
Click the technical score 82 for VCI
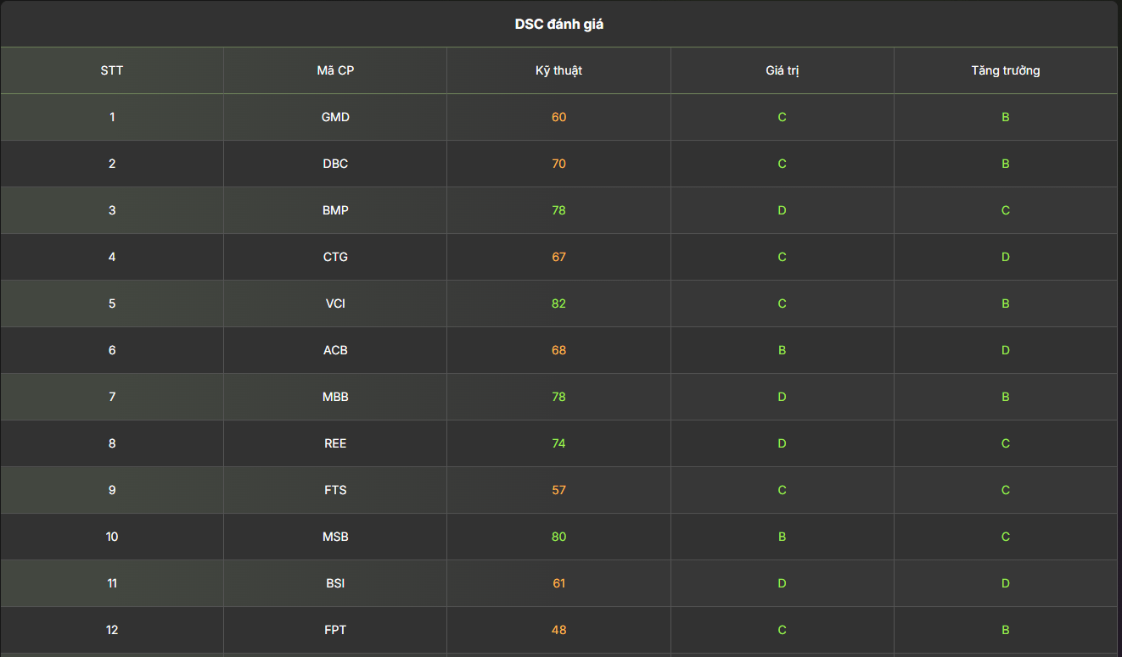click(558, 303)
